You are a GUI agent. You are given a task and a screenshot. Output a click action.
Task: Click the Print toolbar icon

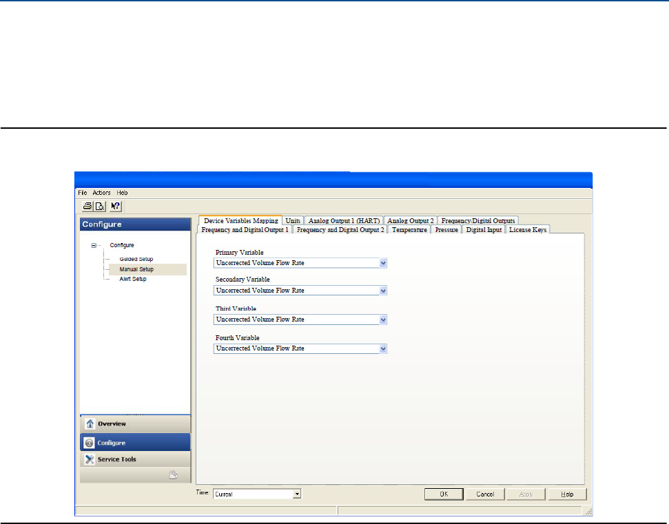click(x=88, y=207)
